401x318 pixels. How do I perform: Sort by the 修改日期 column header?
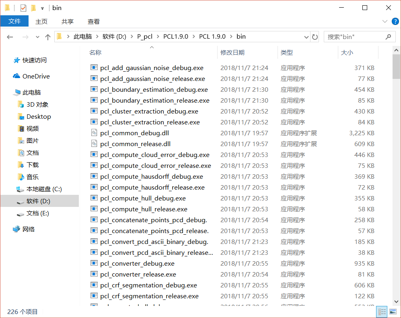pyautogui.click(x=232, y=52)
